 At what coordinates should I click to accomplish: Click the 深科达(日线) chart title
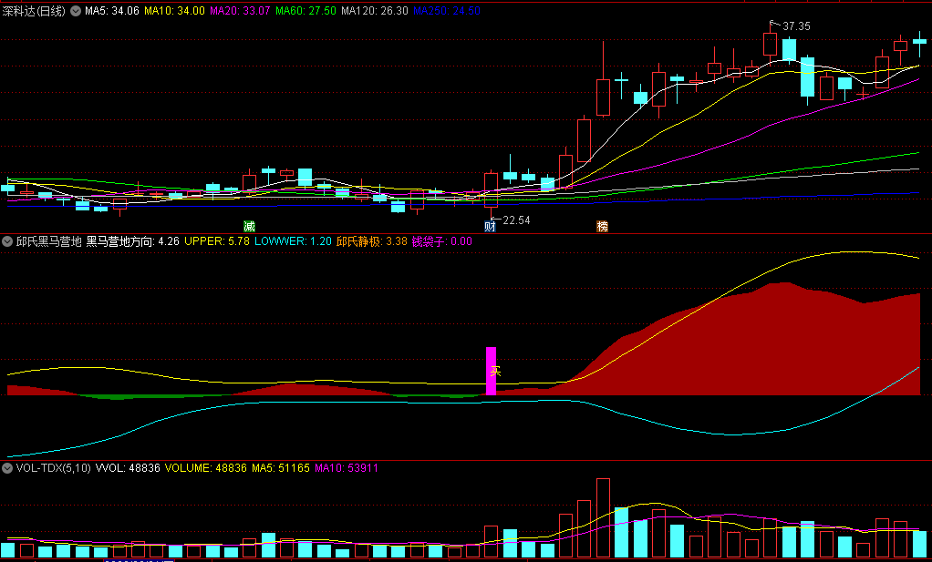click(x=34, y=11)
